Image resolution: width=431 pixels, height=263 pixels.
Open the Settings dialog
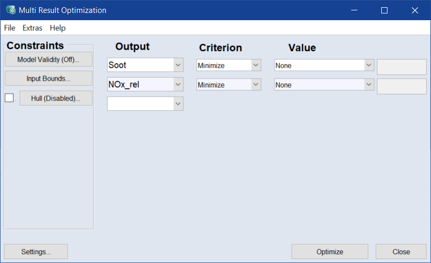(36, 252)
